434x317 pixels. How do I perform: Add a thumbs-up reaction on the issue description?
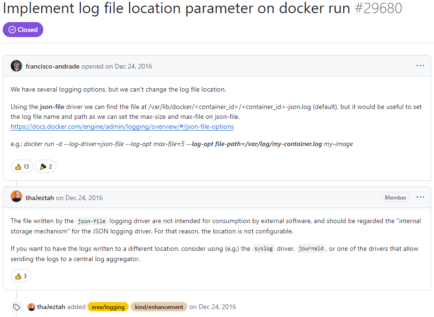tap(22, 166)
